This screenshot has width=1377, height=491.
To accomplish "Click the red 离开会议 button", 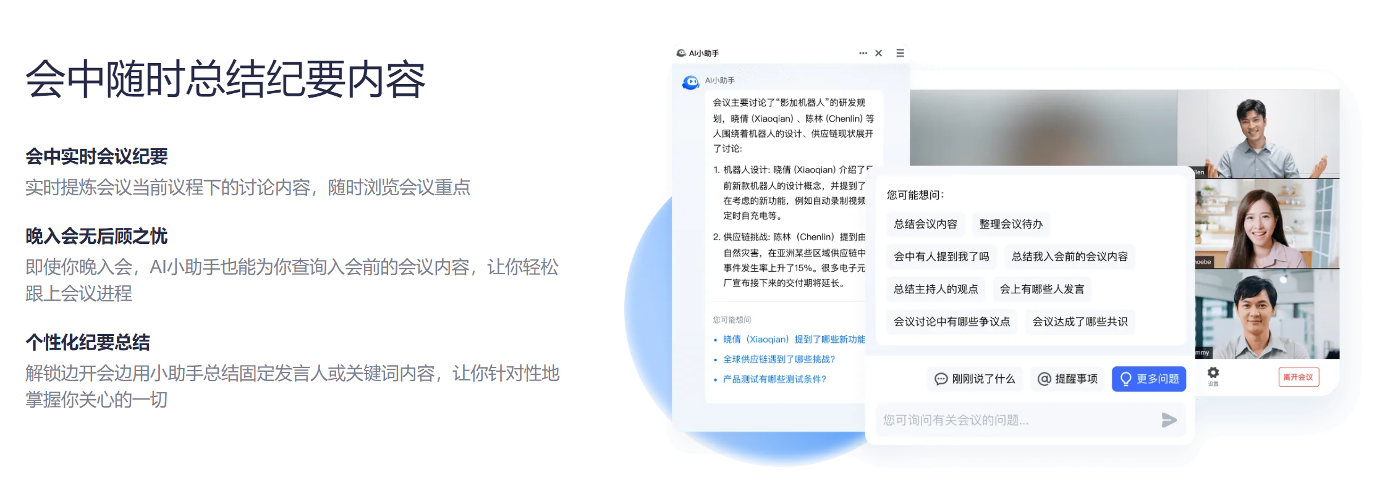I will pyautogui.click(x=1298, y=377).
